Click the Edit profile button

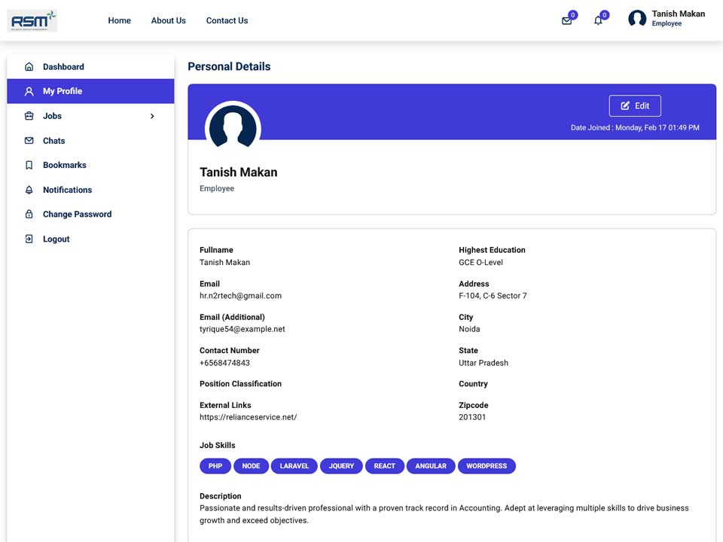point(635,106)
